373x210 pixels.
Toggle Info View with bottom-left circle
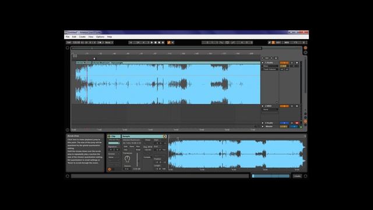click(68, 176)
